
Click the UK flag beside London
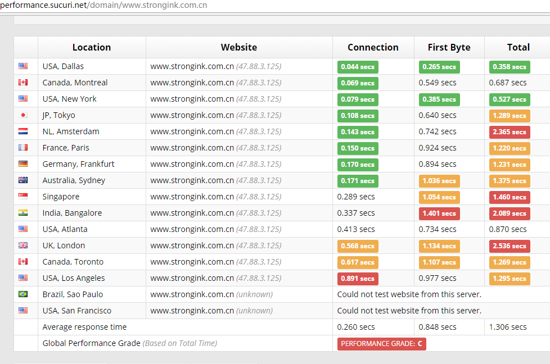(23, 245)
